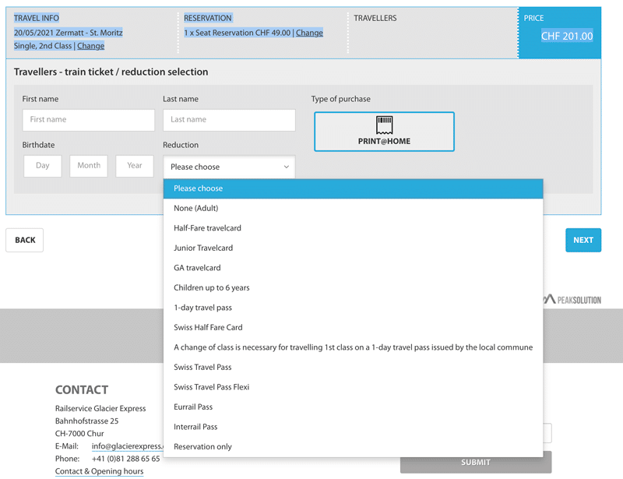This screenshot has width=623, height=479.
Task: Choose 'Children up to 6 years'
Action: [x=353, y=288]
